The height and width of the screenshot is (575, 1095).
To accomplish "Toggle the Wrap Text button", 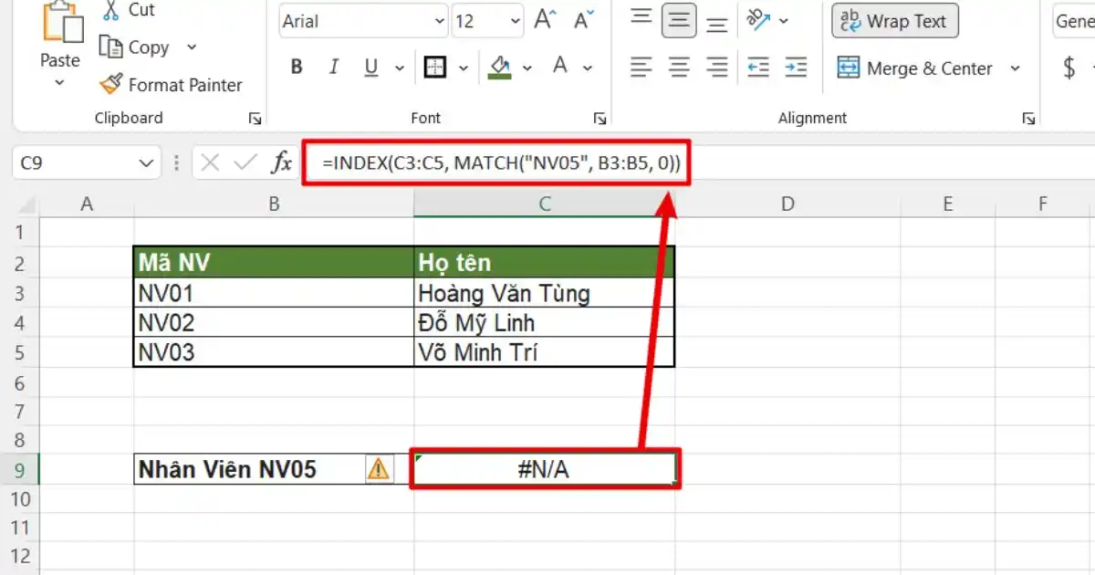I will (x=895, y=21).
